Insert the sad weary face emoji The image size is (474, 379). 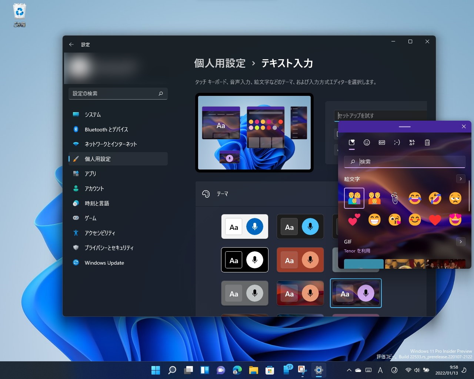(x=455, y=198)
